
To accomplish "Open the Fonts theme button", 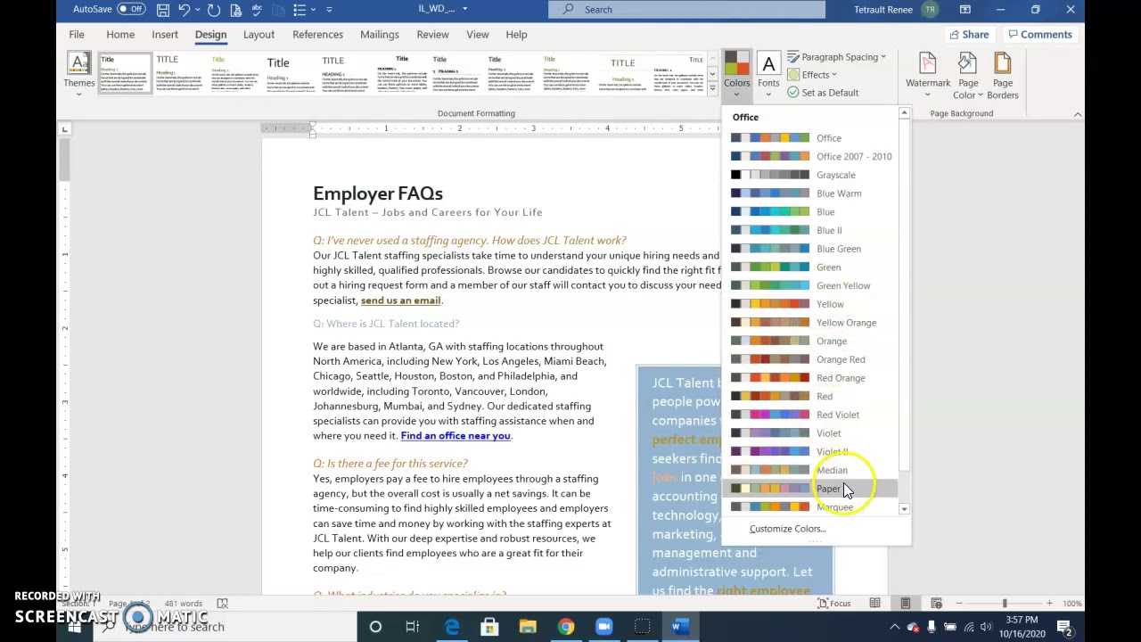I will tap(768, 75).
